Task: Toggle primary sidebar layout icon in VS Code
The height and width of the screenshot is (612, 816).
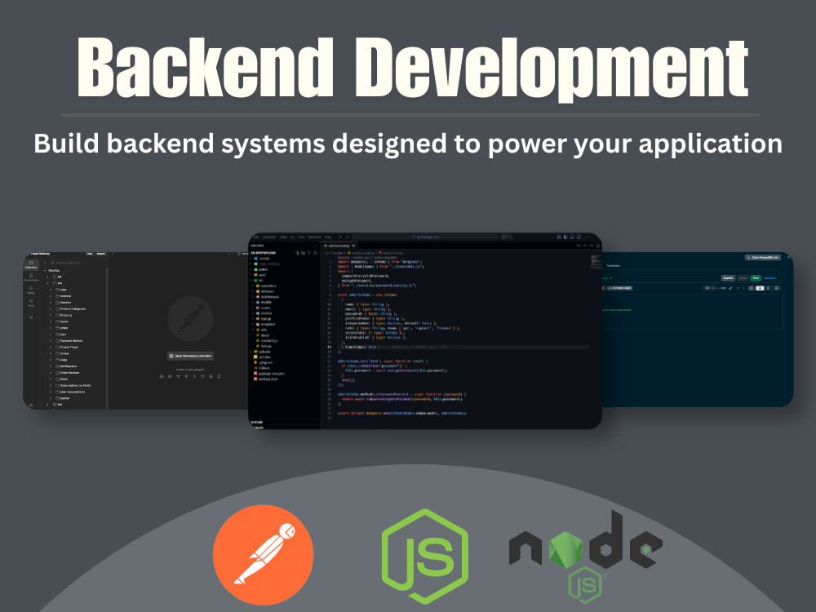Action: [565, 237]
